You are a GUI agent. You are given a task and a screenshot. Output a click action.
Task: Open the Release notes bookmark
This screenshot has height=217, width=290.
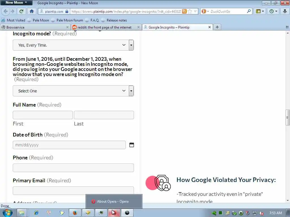tap(114, 20)
